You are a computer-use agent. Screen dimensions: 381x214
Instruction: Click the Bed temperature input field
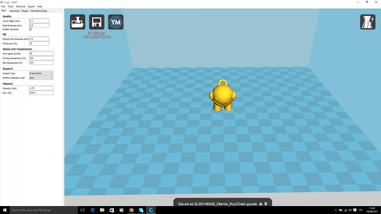(41, 63)
